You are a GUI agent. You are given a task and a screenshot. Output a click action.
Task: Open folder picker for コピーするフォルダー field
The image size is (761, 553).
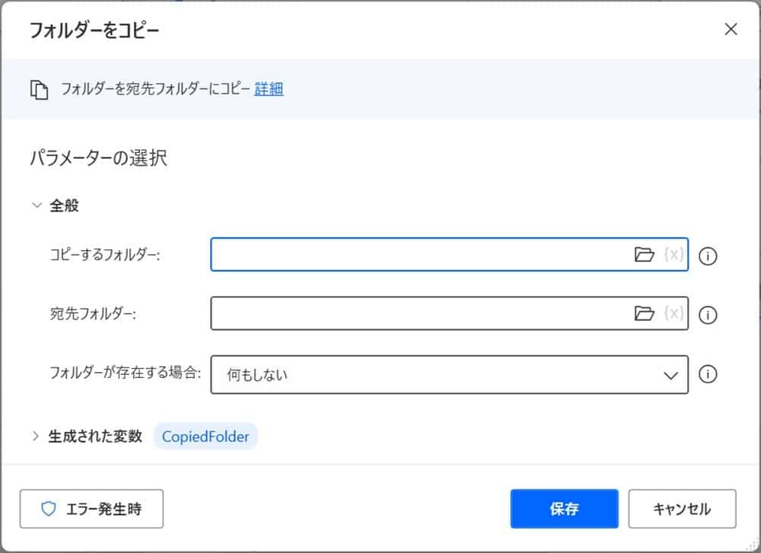(645, 255)
